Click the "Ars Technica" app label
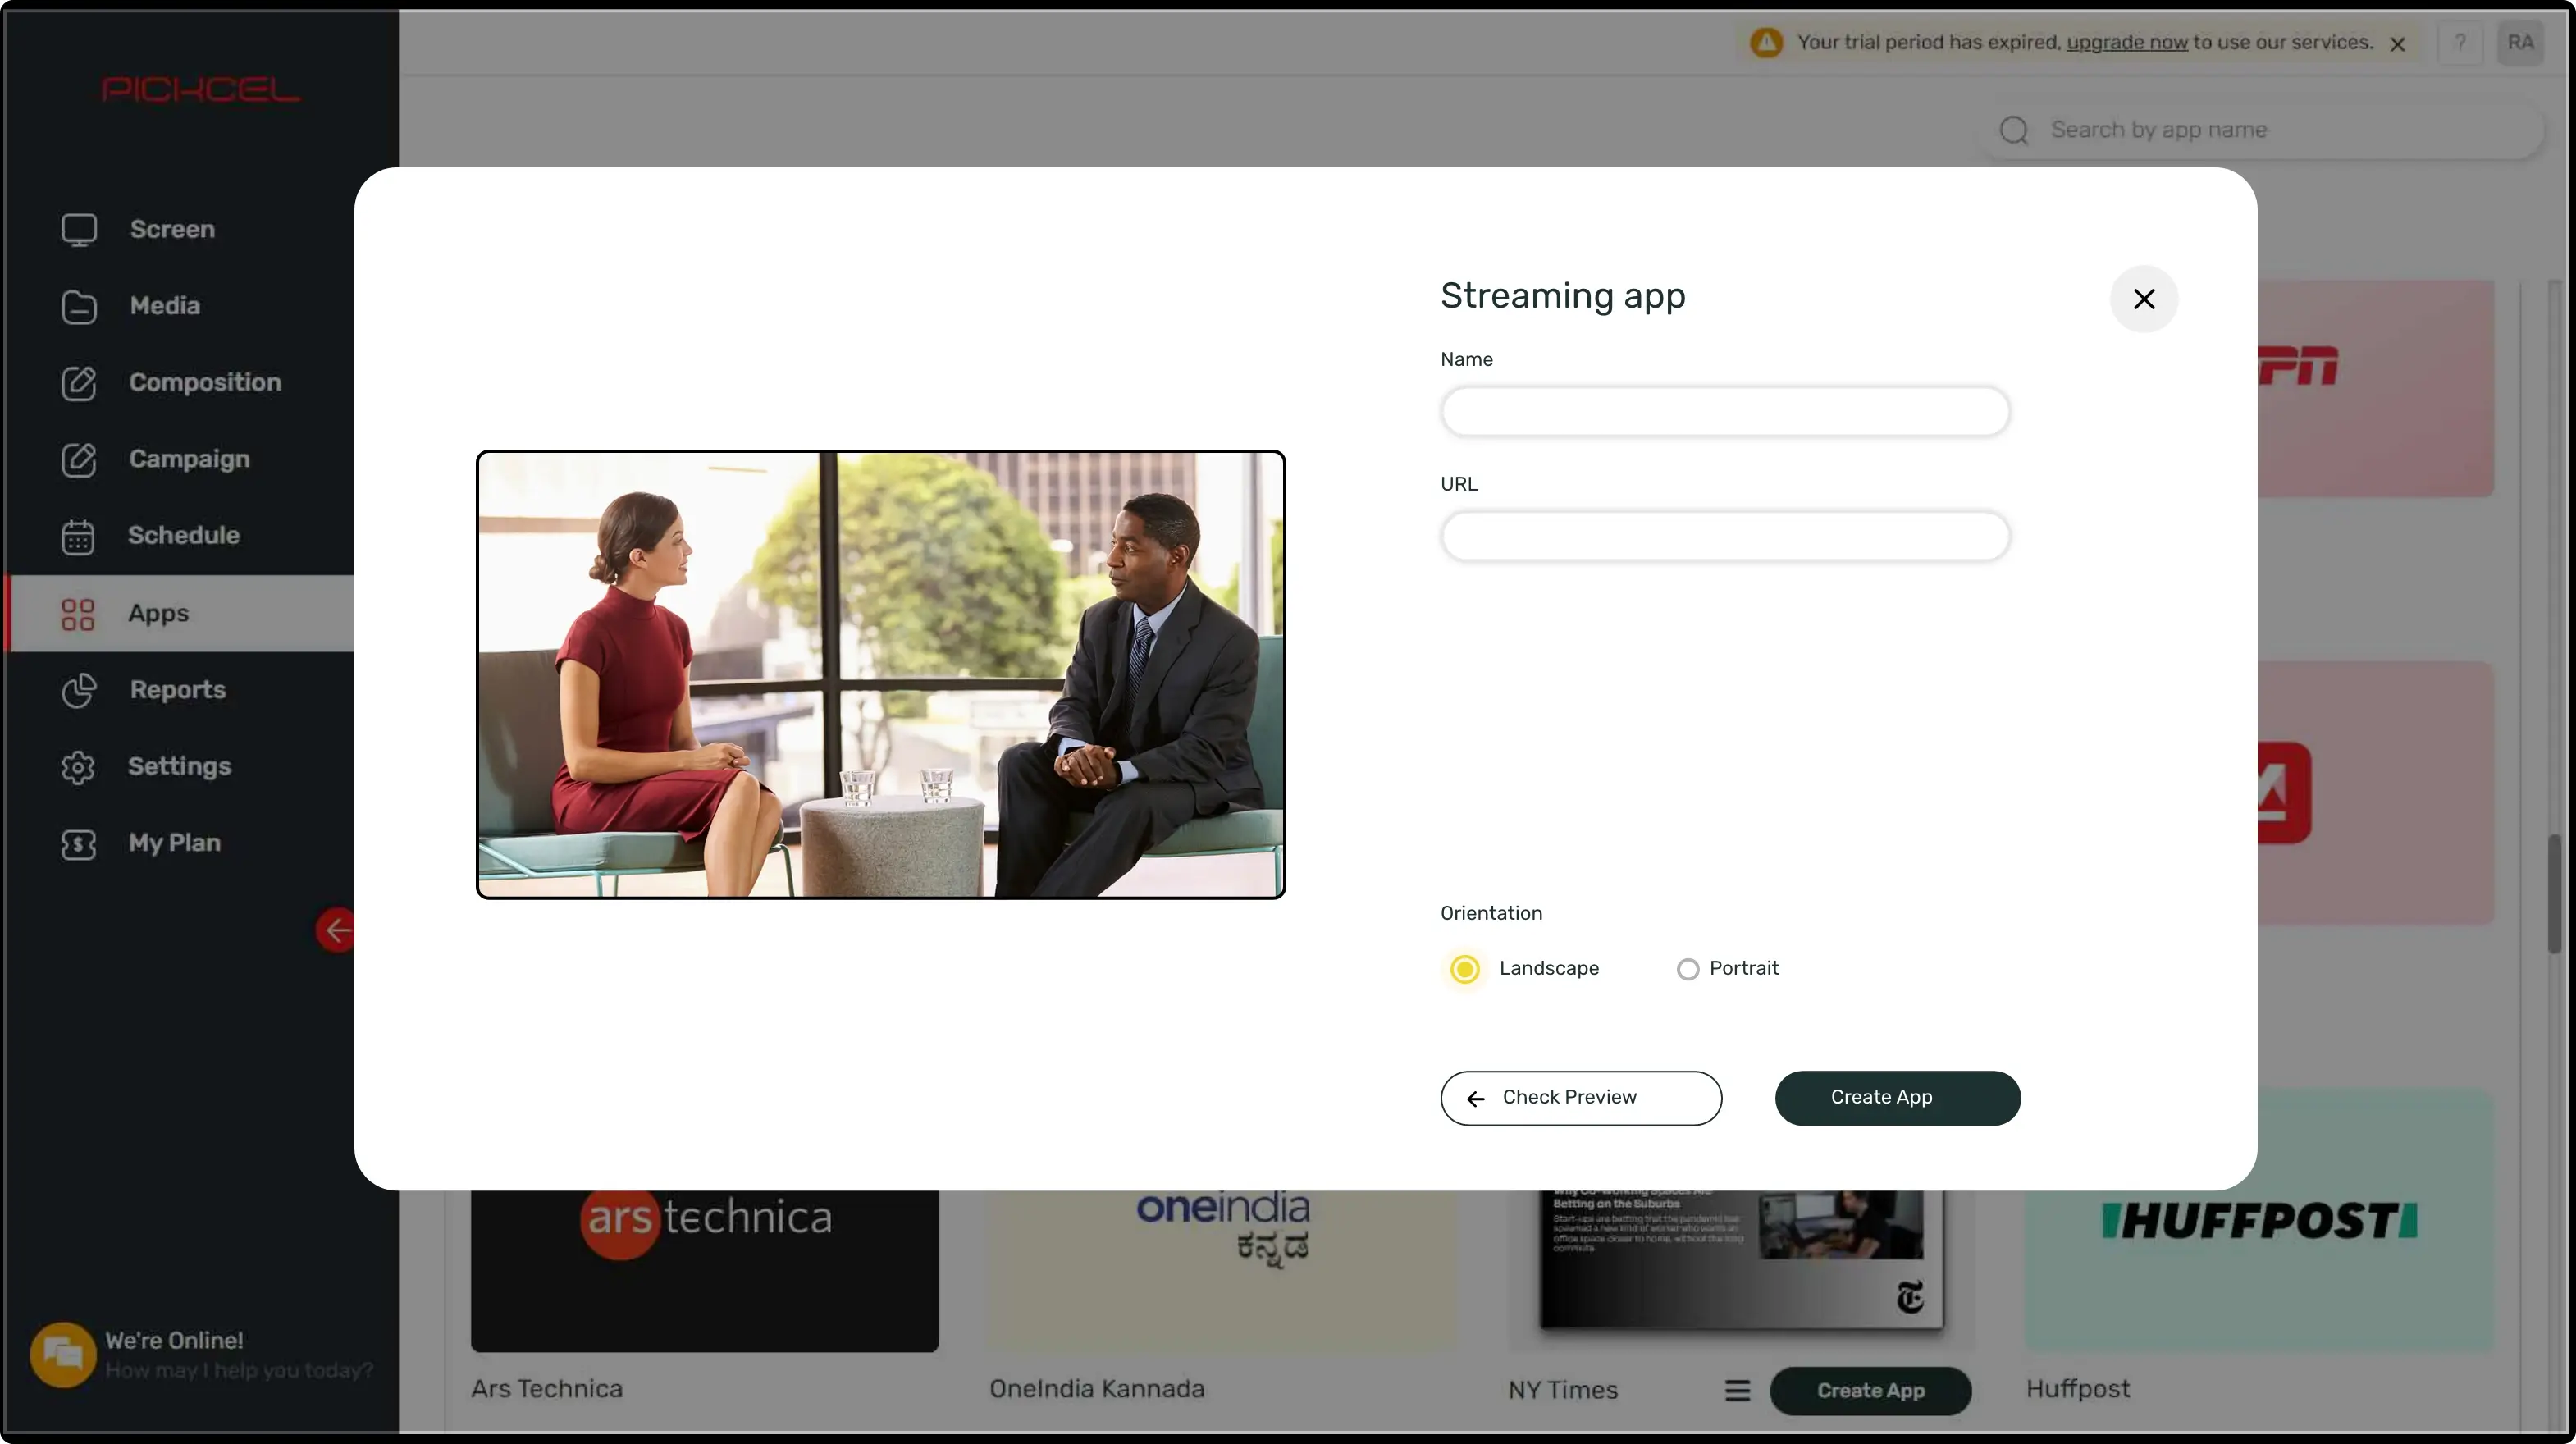The width and height of the screenshot is (2576, 1444). click(547, 1390)
